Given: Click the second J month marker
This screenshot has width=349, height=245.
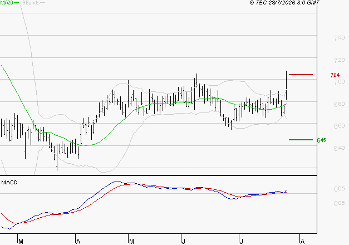Looking at the screenshot, I should 241,242.
